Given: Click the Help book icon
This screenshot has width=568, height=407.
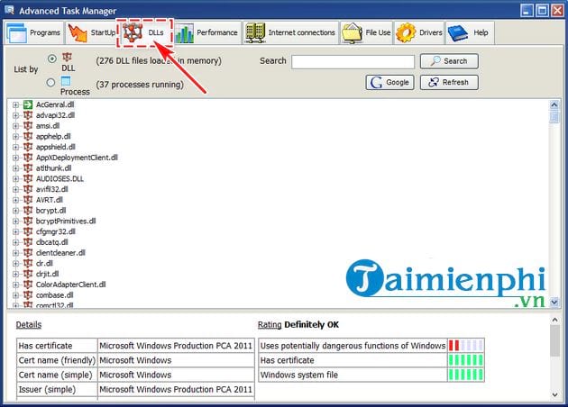Looking at the screenshot, I should tap(458, 33).
